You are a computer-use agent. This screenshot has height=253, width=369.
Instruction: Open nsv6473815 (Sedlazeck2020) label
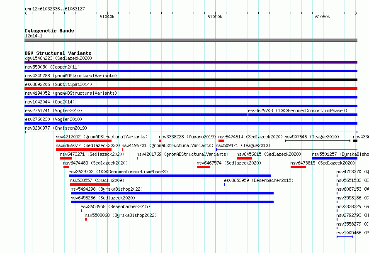[323, 163]
